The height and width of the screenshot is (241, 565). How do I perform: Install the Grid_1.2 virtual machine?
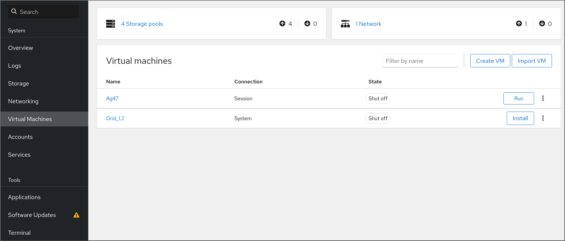coord(520,118)
